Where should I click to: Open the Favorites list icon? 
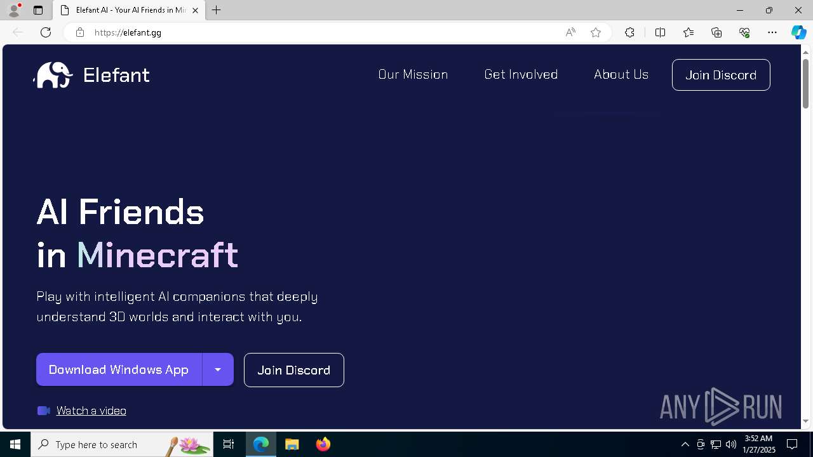[x=689, y=32]
